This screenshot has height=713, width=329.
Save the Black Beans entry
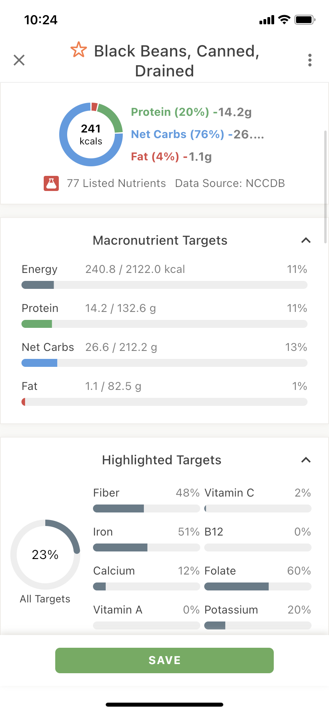click(164, 660)
